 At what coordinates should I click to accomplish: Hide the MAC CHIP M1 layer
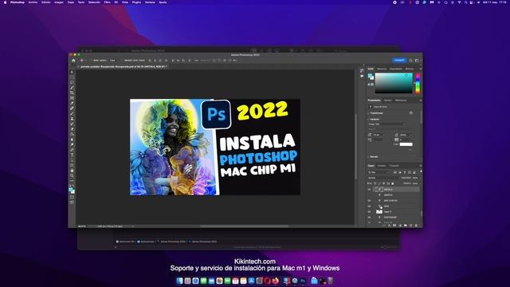(x=369, y=200)
